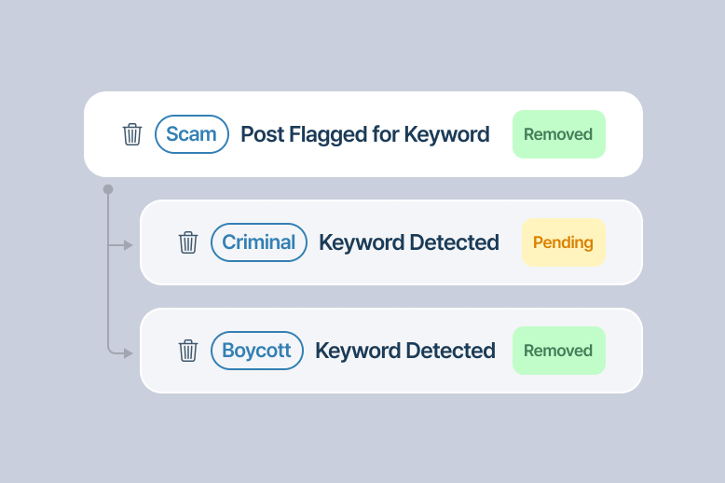Screen dimensions: 725x483
Task: Delete the Scam flagged post entry
Action: 132,134
